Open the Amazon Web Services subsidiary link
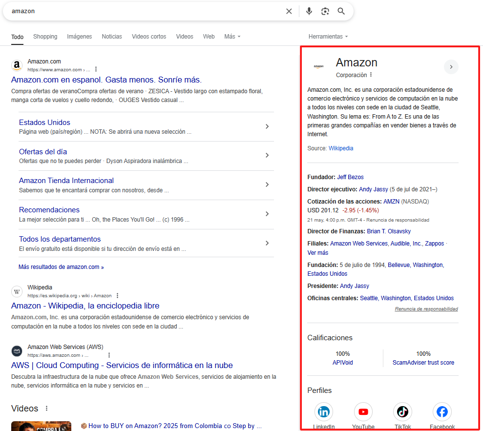 [358, 244]
